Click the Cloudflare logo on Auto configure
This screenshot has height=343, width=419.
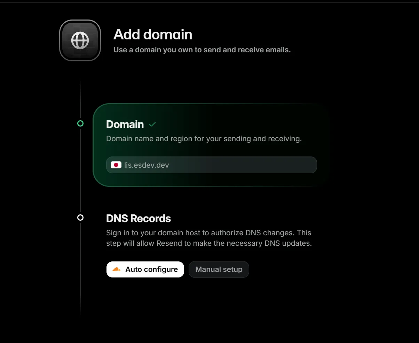[x=116, y=269]
